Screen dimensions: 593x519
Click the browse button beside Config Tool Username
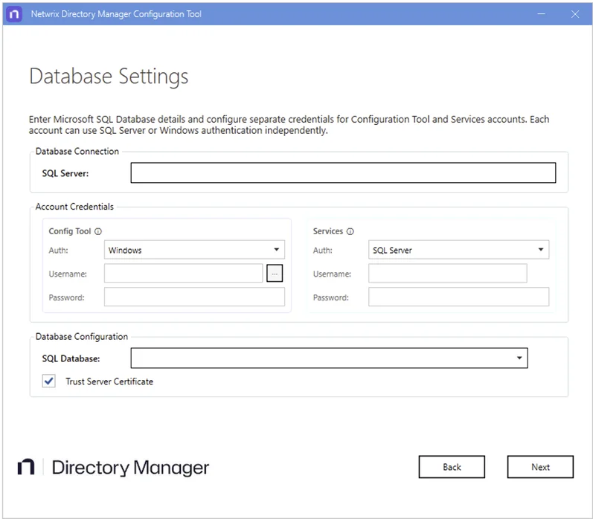click(275, 274)
